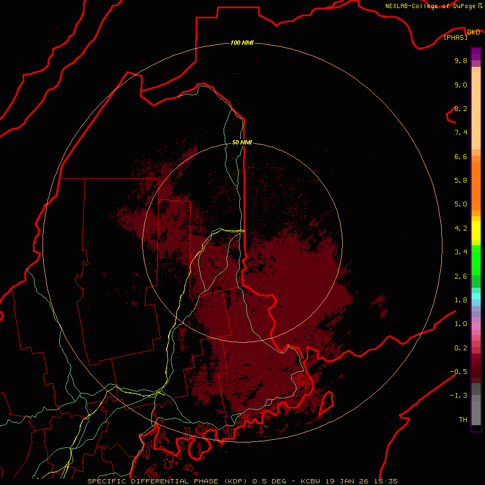485x485 pixels.
Task: Select the 100 NMI range ring label
Action: (242, 43)
